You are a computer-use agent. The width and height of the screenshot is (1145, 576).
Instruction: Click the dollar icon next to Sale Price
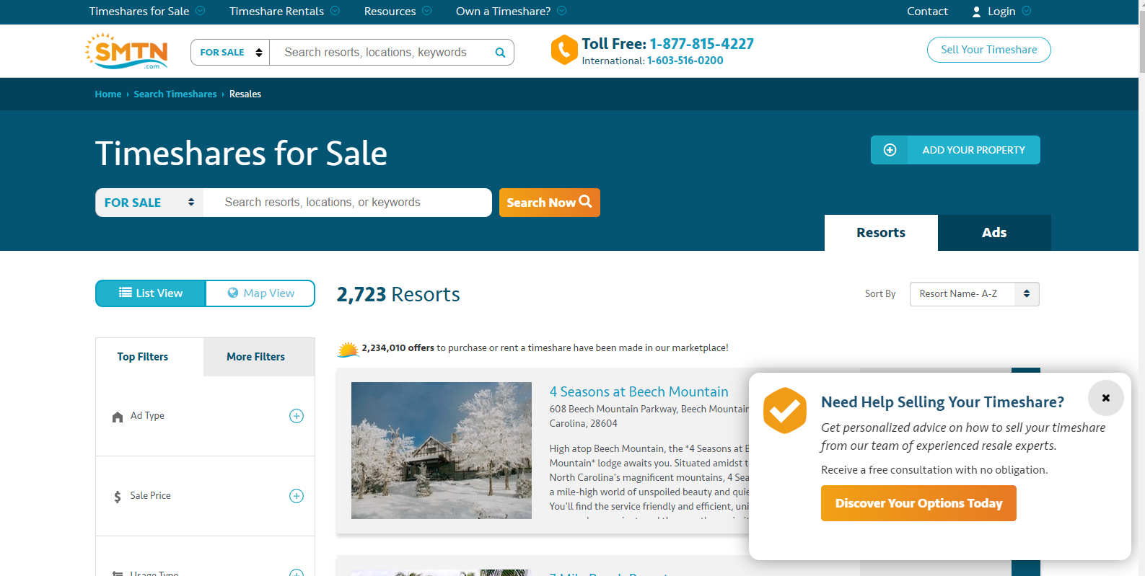tap(118, 497)
